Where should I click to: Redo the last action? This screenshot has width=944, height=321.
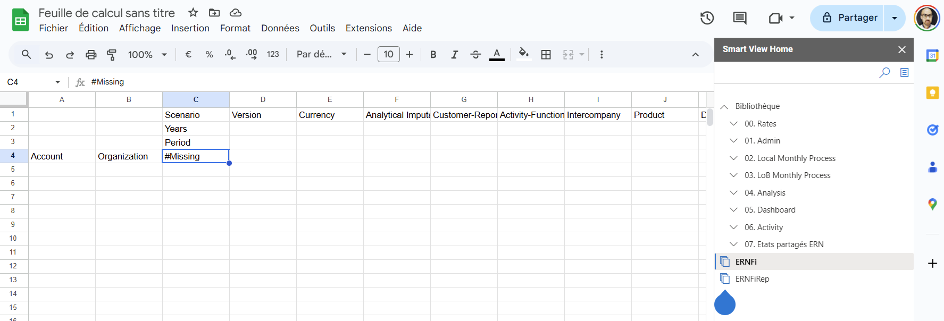tap(70, 54)
